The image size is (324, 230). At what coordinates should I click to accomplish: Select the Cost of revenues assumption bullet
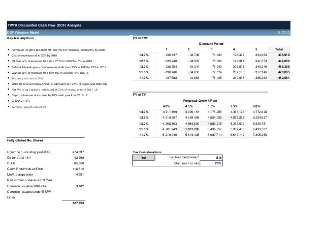click(35, 55)
